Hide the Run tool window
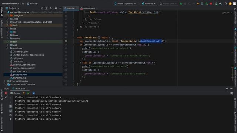Screen dimensions: 237x133 pos(231,89)
